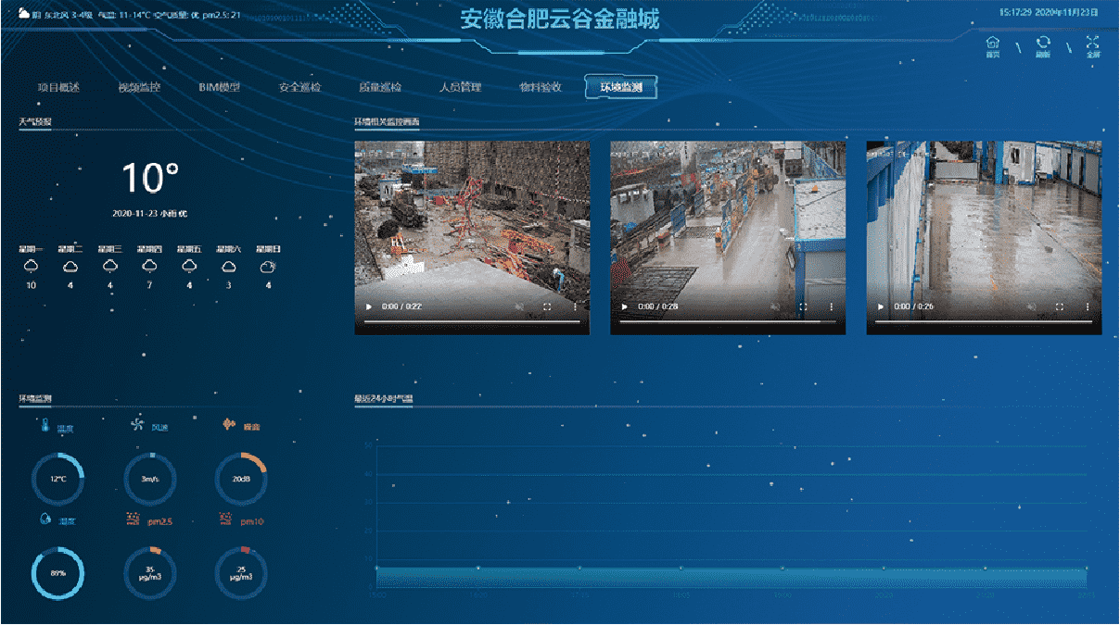The image size is (1120, 625).
Task: Play the first construction site video
Action: (368, 306)
